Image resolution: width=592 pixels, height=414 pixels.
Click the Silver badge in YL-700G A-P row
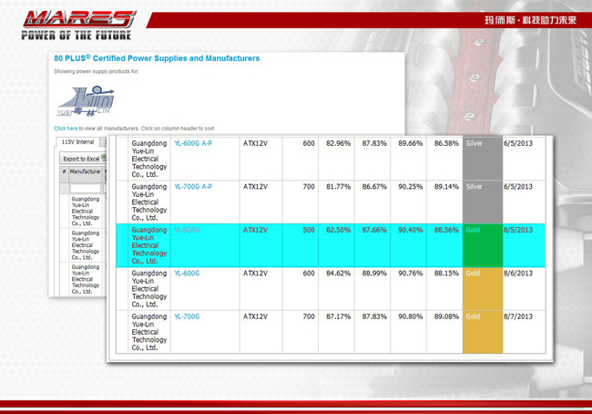[483, 202]
